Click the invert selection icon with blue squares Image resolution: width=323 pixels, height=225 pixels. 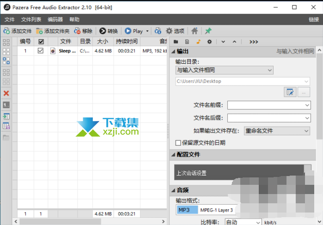point(6,61)
